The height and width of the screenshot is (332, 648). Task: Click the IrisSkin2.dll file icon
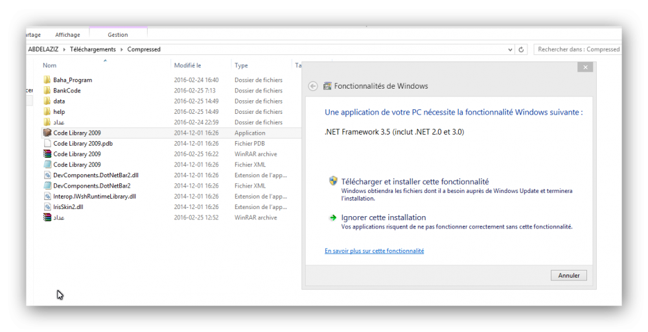[47, 206]
